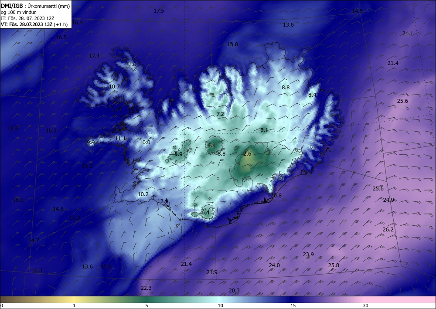The image size is (436, 309).
Task: Click the 20.8 value on the southeast coast
Action: pyautogui.click(x=276, y=196)
